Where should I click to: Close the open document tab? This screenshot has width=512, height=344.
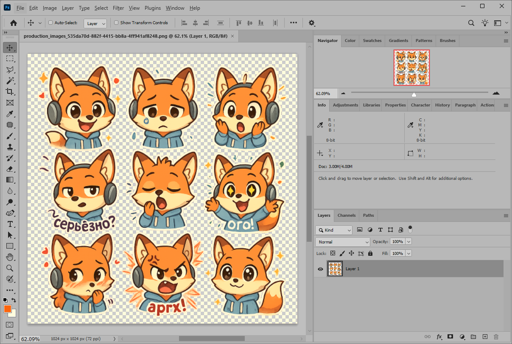232,36
